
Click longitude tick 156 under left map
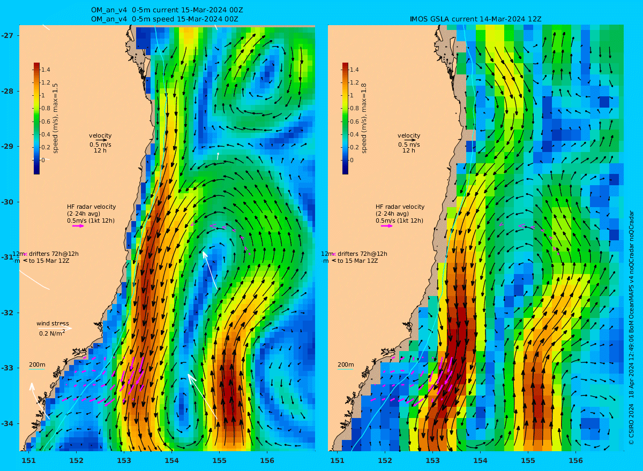267,460
